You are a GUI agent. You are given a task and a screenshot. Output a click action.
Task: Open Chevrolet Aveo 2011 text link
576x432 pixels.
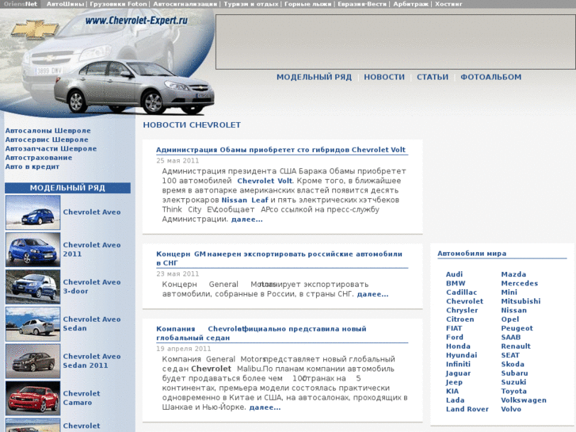tap(92, 249)
